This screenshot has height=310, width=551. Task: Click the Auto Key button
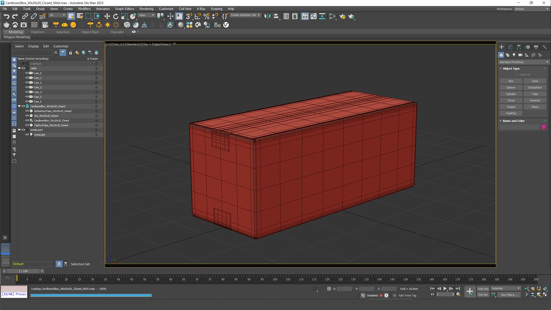point(483,289)
